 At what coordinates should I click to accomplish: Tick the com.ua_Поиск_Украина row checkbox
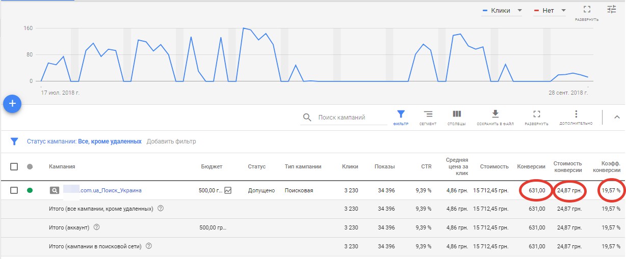coord(14,190)
